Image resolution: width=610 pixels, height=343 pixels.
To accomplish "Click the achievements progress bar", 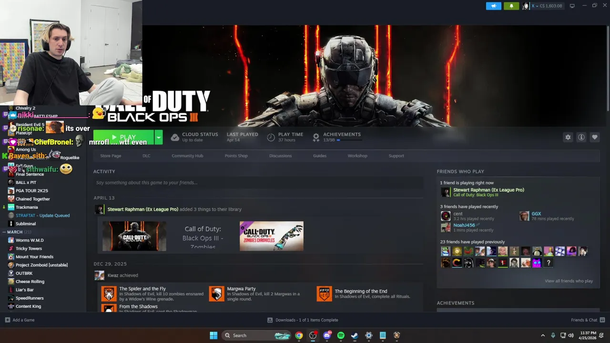I will (x=349, y=140).
